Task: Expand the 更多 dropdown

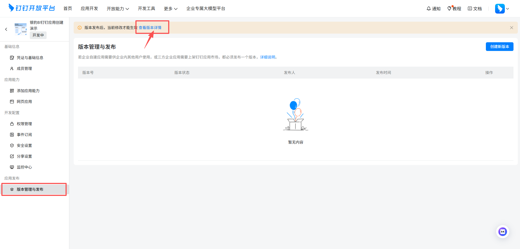Action: 170,8
